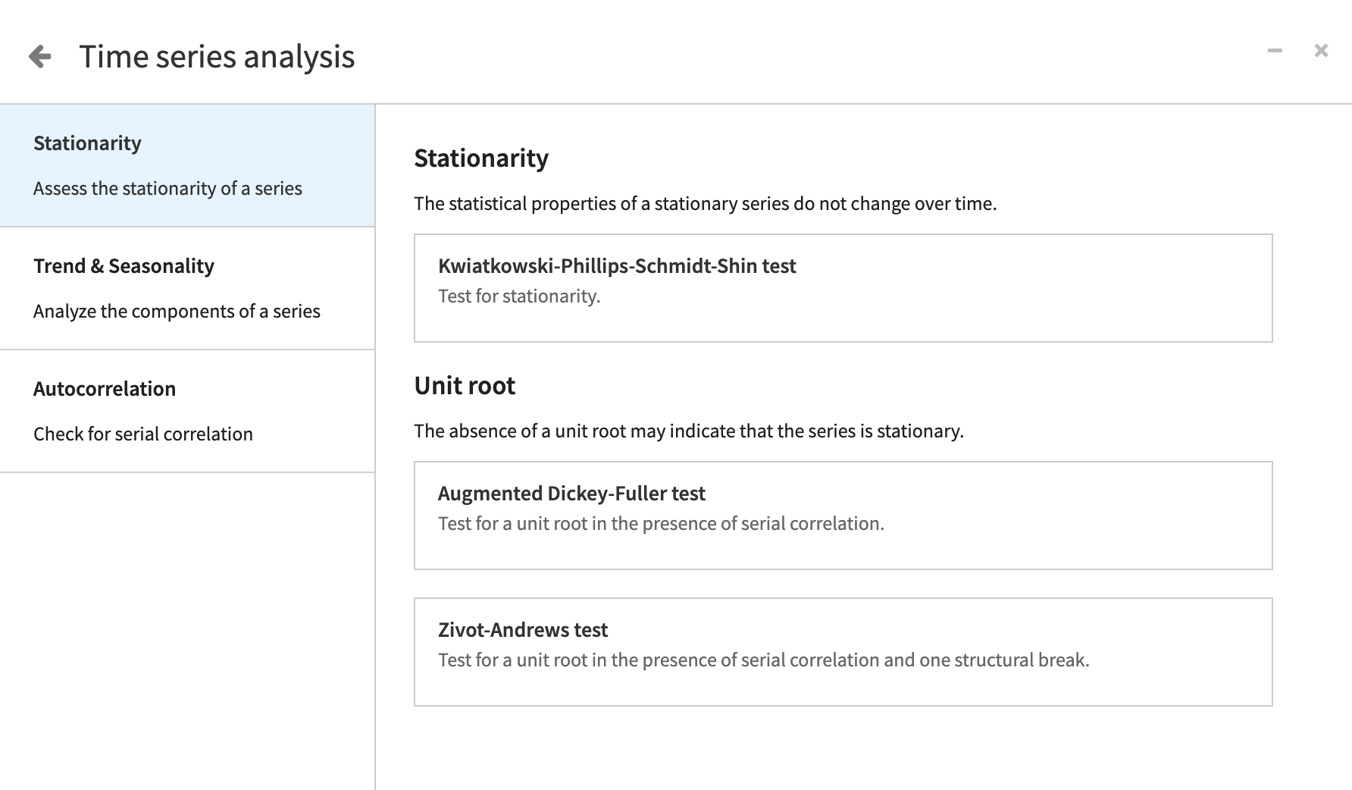Click 'Check for serial correlation' description
This screenshot has height=790, width=1352.
(143, 434)
